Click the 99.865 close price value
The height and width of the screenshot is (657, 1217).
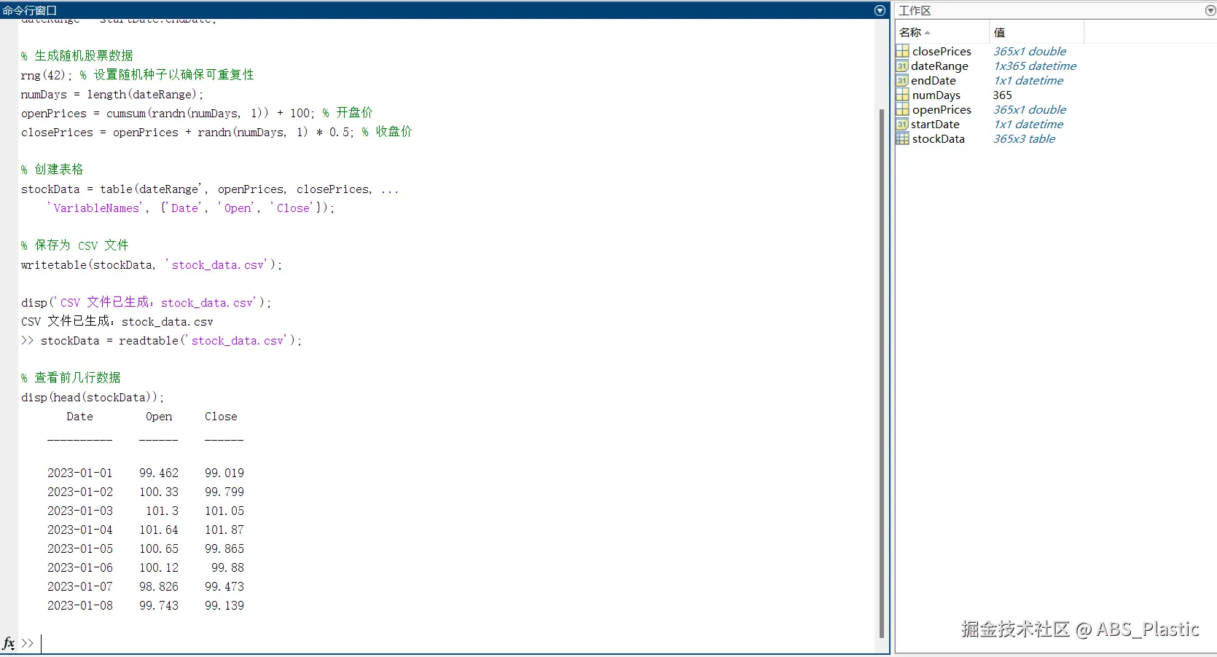(x=224, y=548)
